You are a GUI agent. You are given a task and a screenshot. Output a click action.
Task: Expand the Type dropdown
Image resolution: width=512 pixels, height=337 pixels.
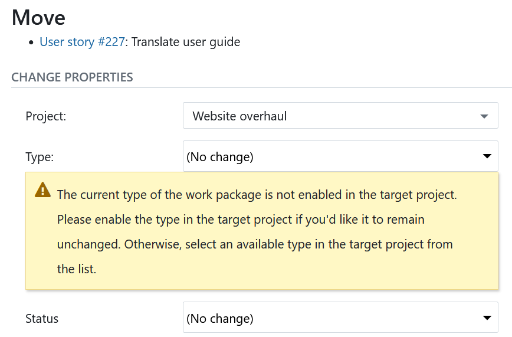[x=340, y=156]
